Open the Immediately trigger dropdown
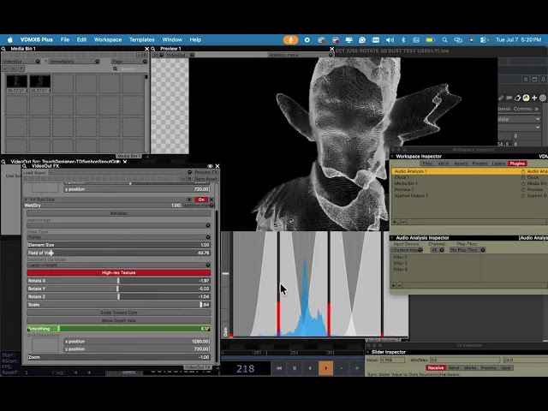 pyautogui.click(x=74, y=62)
